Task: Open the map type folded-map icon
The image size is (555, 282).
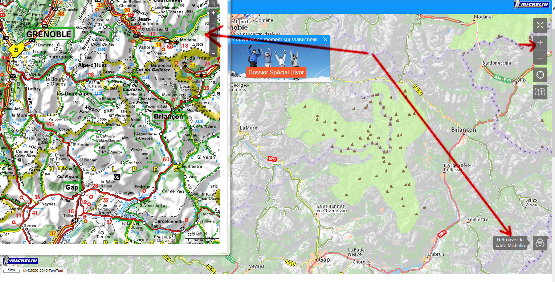Action: [x=540, y=92]
